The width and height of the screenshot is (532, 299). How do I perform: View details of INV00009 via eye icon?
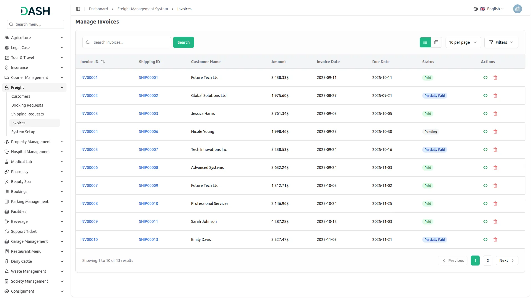point(485,221)
